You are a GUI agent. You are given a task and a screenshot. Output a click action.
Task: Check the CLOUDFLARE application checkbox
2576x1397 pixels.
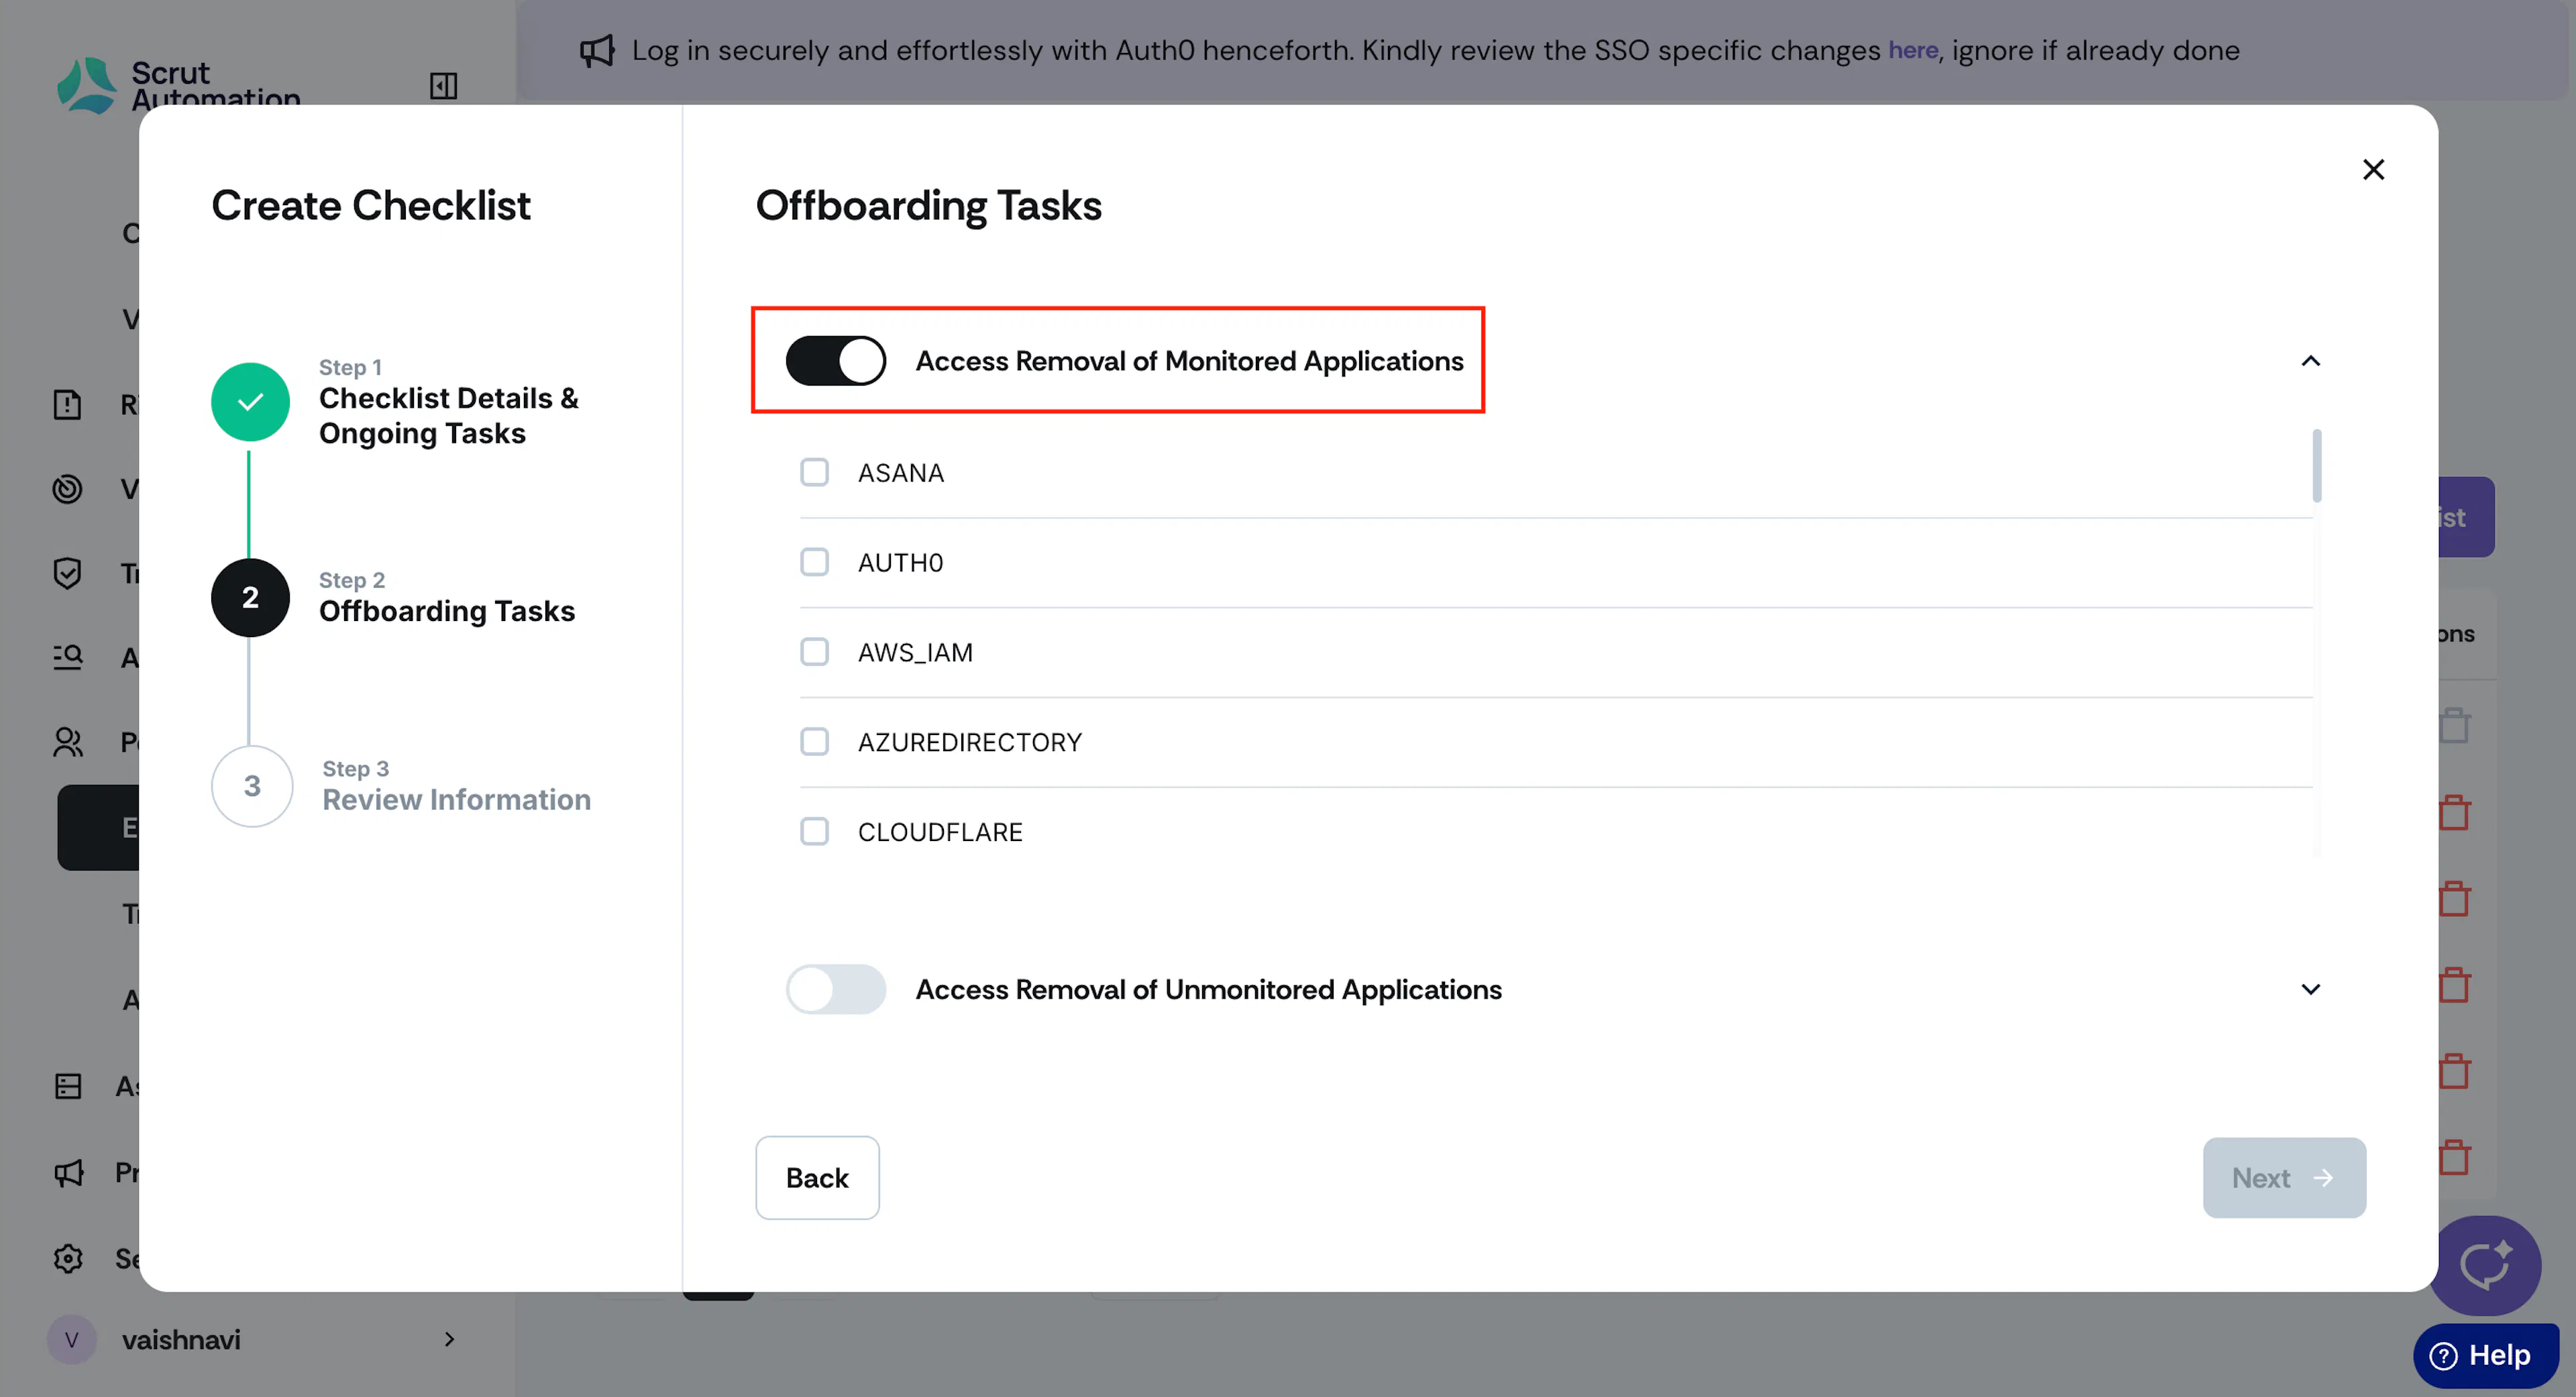point(814,831)
